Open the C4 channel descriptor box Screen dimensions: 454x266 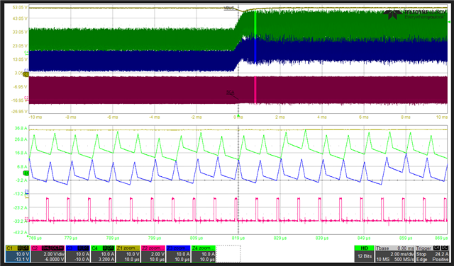(103, 253)
